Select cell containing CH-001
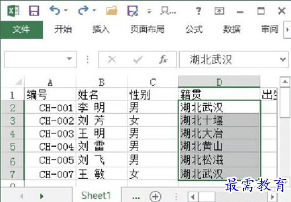This screenshot has height=202, width=291. [x=50, y=108]
